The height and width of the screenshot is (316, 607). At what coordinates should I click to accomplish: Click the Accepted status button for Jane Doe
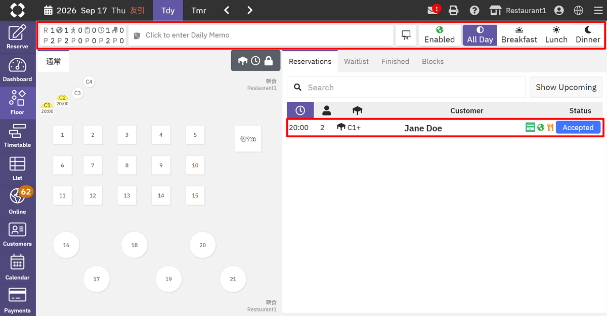point(578,128)
